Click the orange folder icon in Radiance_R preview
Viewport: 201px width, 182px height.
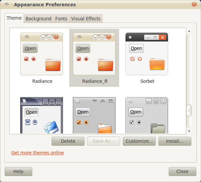[x=105, y=65]
